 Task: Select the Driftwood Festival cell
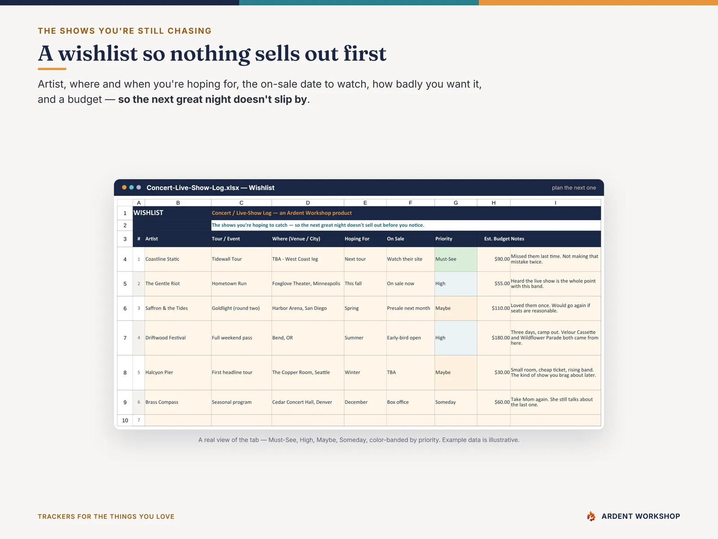[178, 338]
